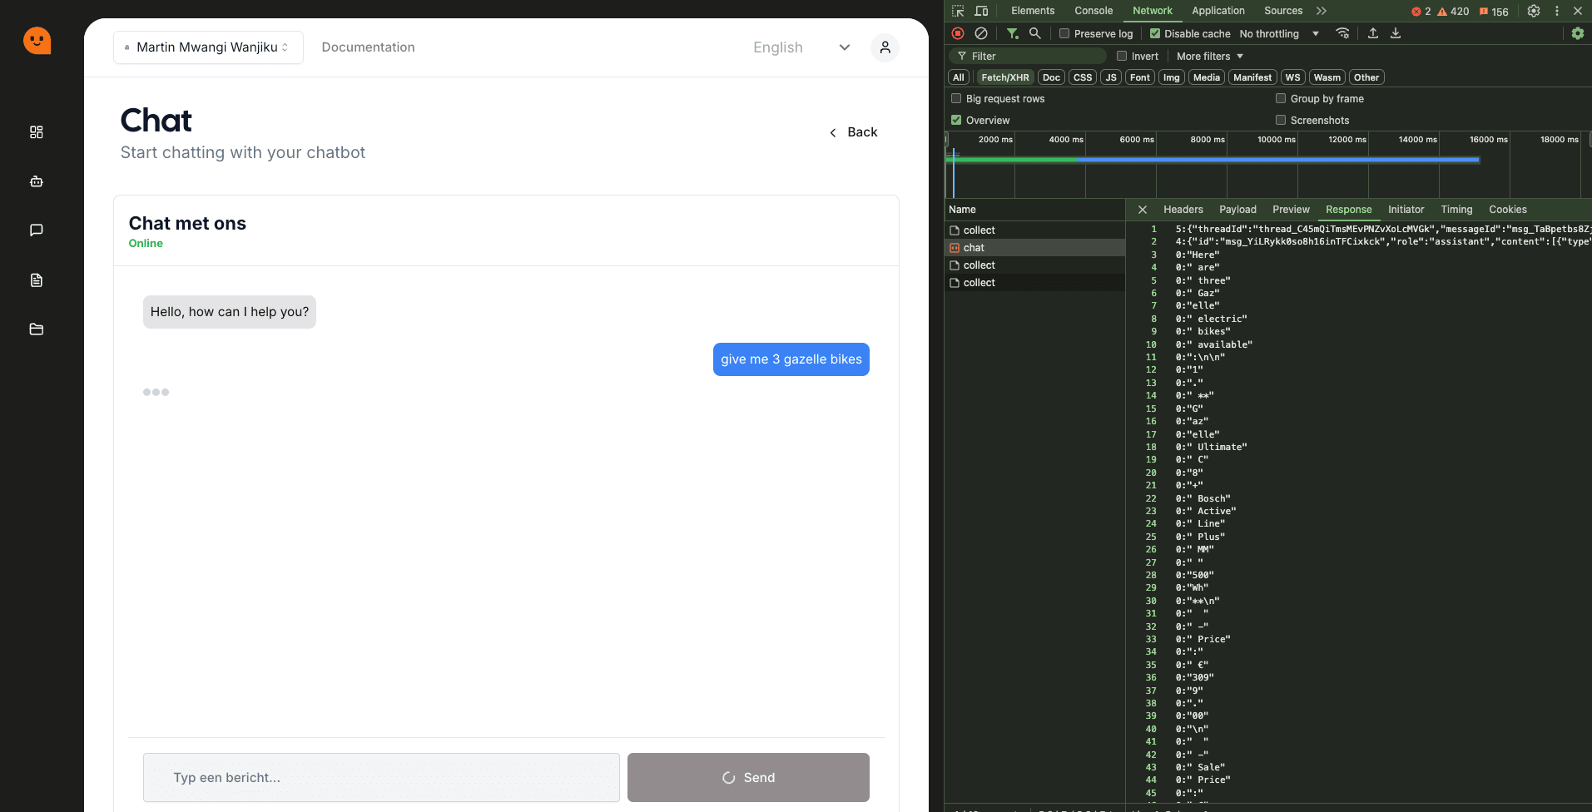Open the Cookies tab of request
Viewport: 1592px width, 812px height.
(1508, 210)
